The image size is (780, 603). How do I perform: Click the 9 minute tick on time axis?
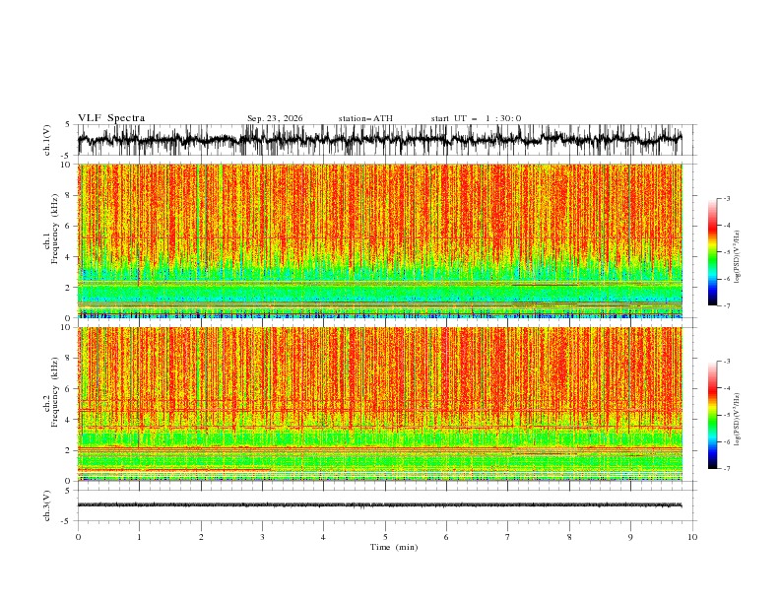630,537
